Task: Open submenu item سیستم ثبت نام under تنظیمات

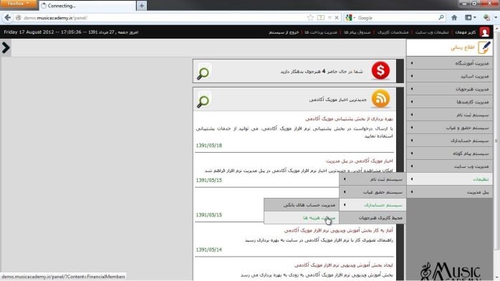Action: coord(372,179)
